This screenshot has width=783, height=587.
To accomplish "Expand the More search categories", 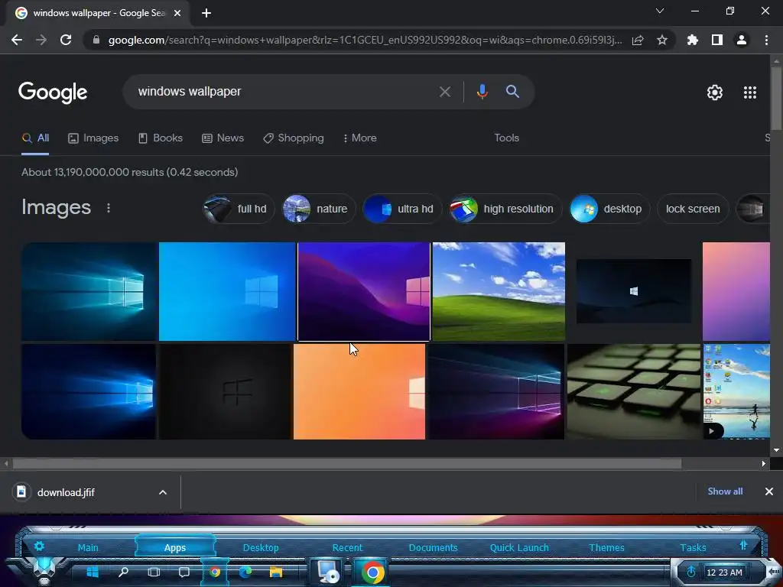I will point(360,138).
